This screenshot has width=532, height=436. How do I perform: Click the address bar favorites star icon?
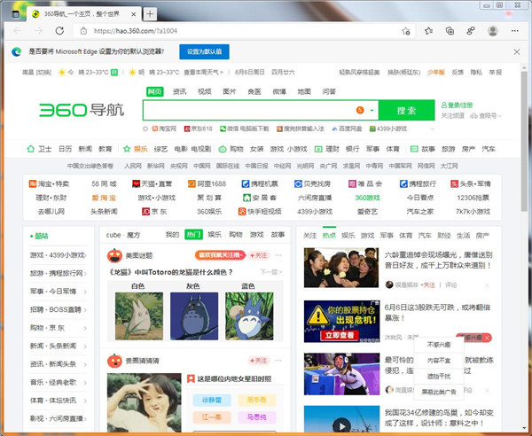point(405,30)
